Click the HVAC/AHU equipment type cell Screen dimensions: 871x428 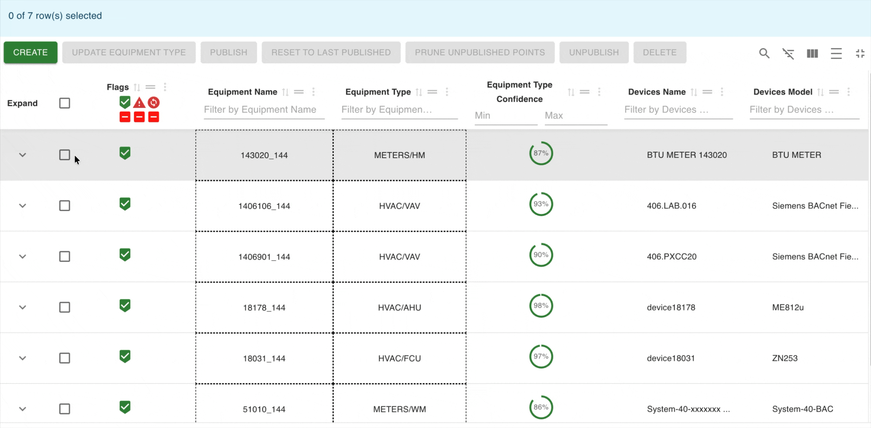[x=400, y=307]
